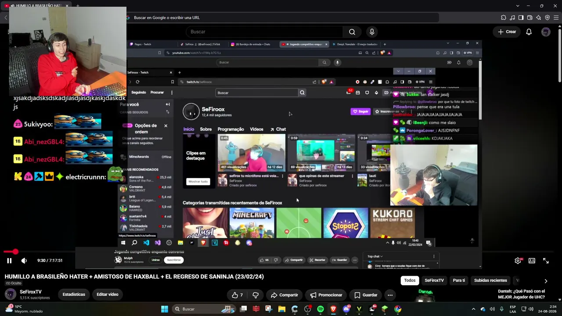The width and height of the screenshot is (562, 316).
Task: Save the video with Guardar
Action: coord(366,295)
